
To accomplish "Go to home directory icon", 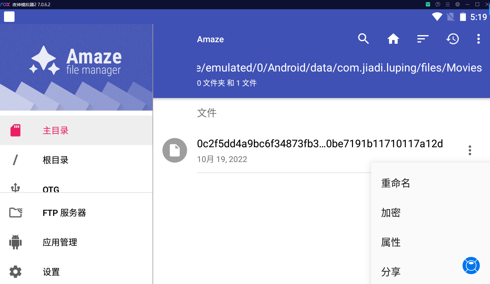I will coord(393,39).
